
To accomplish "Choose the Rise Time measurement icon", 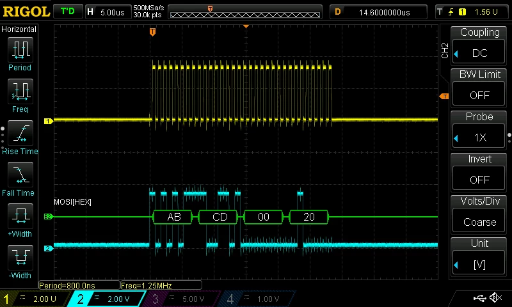I will pos(20,133).
